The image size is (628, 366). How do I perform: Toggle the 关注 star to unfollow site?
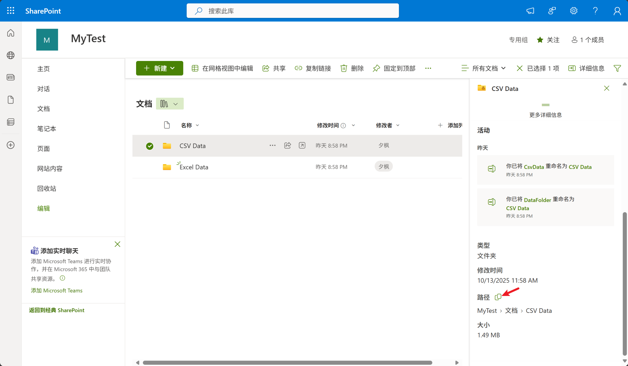540,40
